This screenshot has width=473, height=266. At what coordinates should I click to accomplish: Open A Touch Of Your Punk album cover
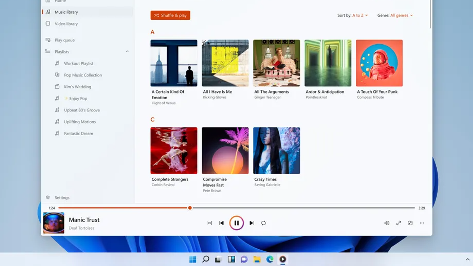[x=379, y=63]
